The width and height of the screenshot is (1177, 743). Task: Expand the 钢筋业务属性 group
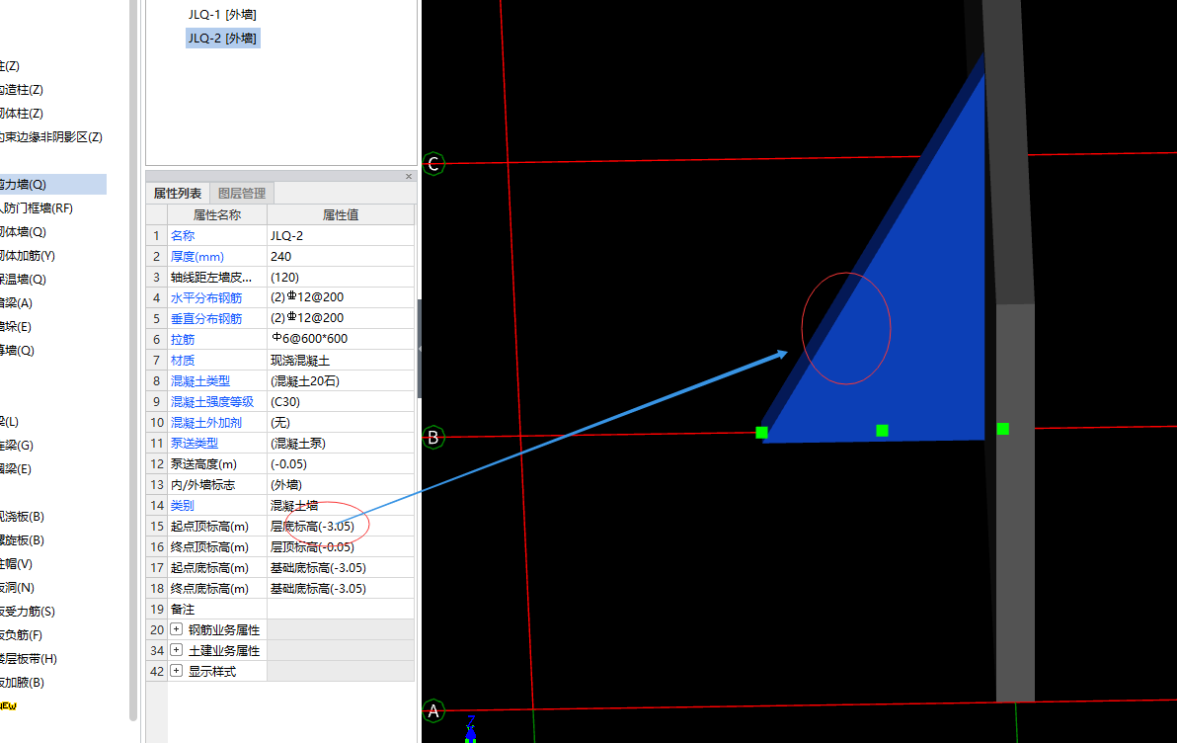click(177, 628)
